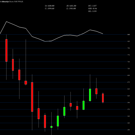Viewport: 135px width, 135px height.
Task: Click the high price text 'H: 635.30'
Action: coord(71,6)
